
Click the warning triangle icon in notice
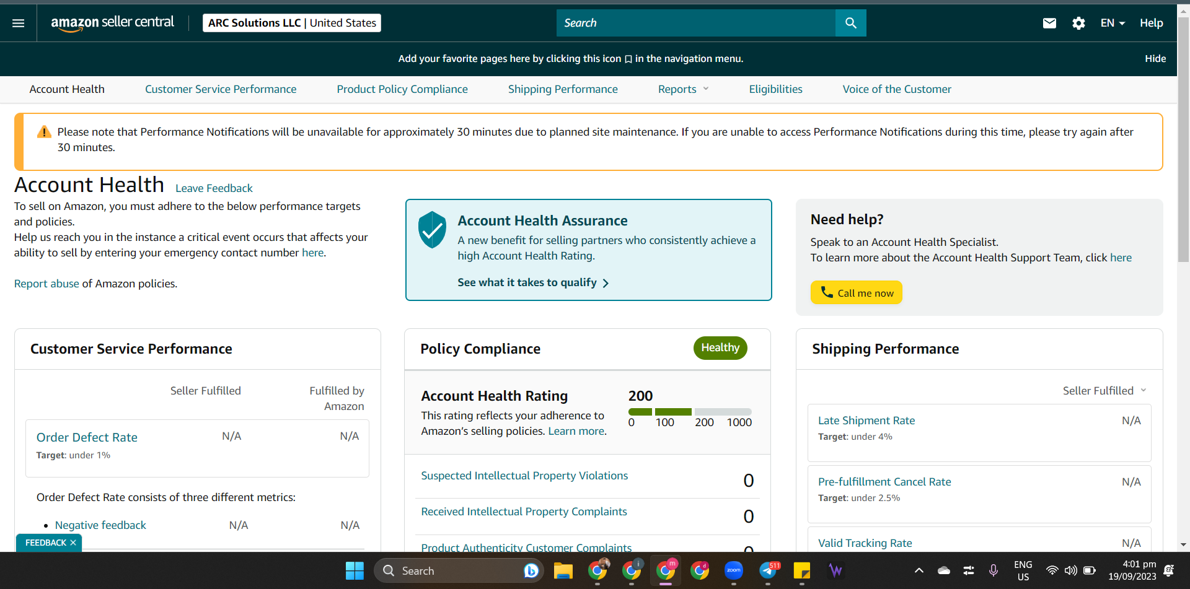(44, 132)
